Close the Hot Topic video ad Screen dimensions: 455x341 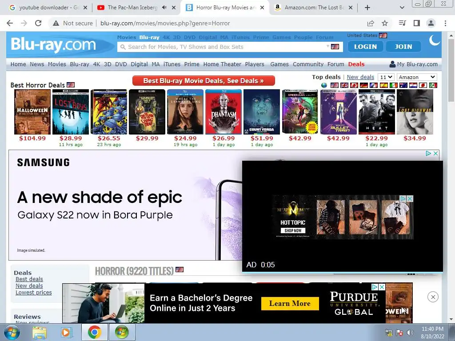(x=410, y=198)
